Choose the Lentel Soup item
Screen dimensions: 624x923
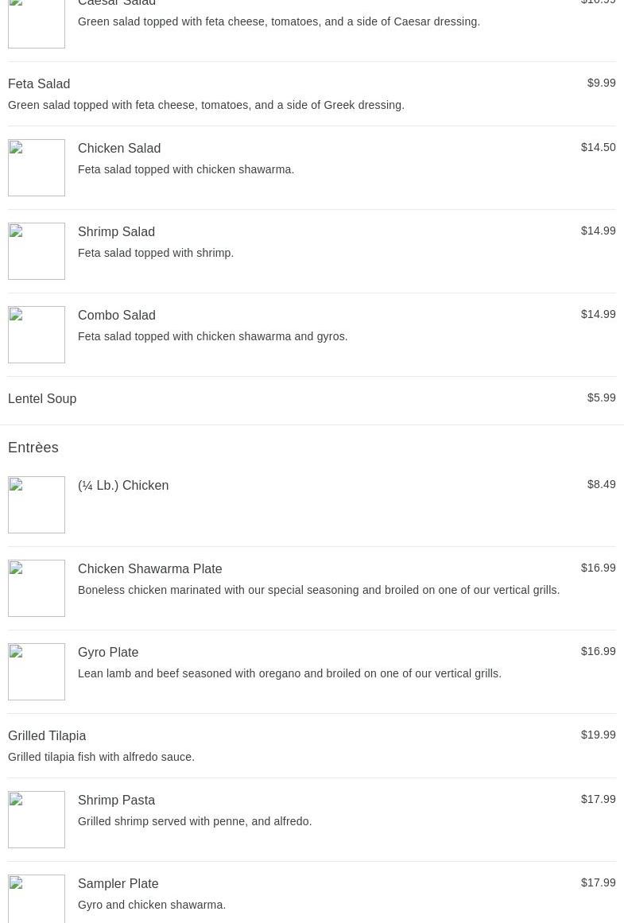[x=42, y=398]
